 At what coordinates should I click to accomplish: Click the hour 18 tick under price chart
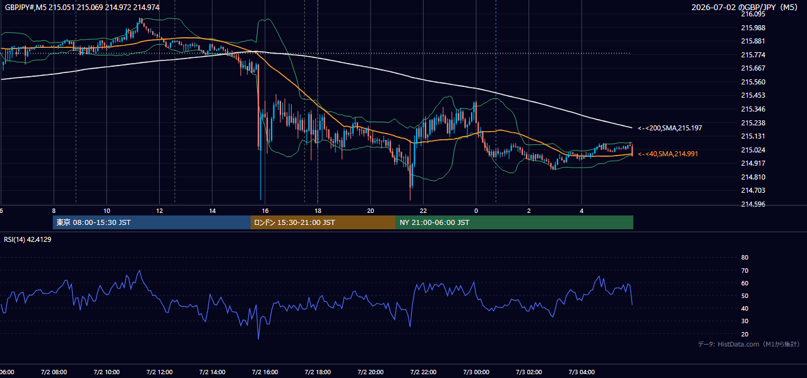(x=318, y=210)
